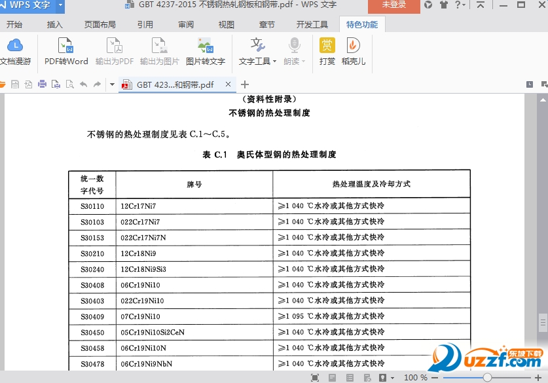Image resolution: width=548 pixels, height=383 pixels.
Task: Click the heading 不锈钢的热处理制度
Action: click(269, 113)
